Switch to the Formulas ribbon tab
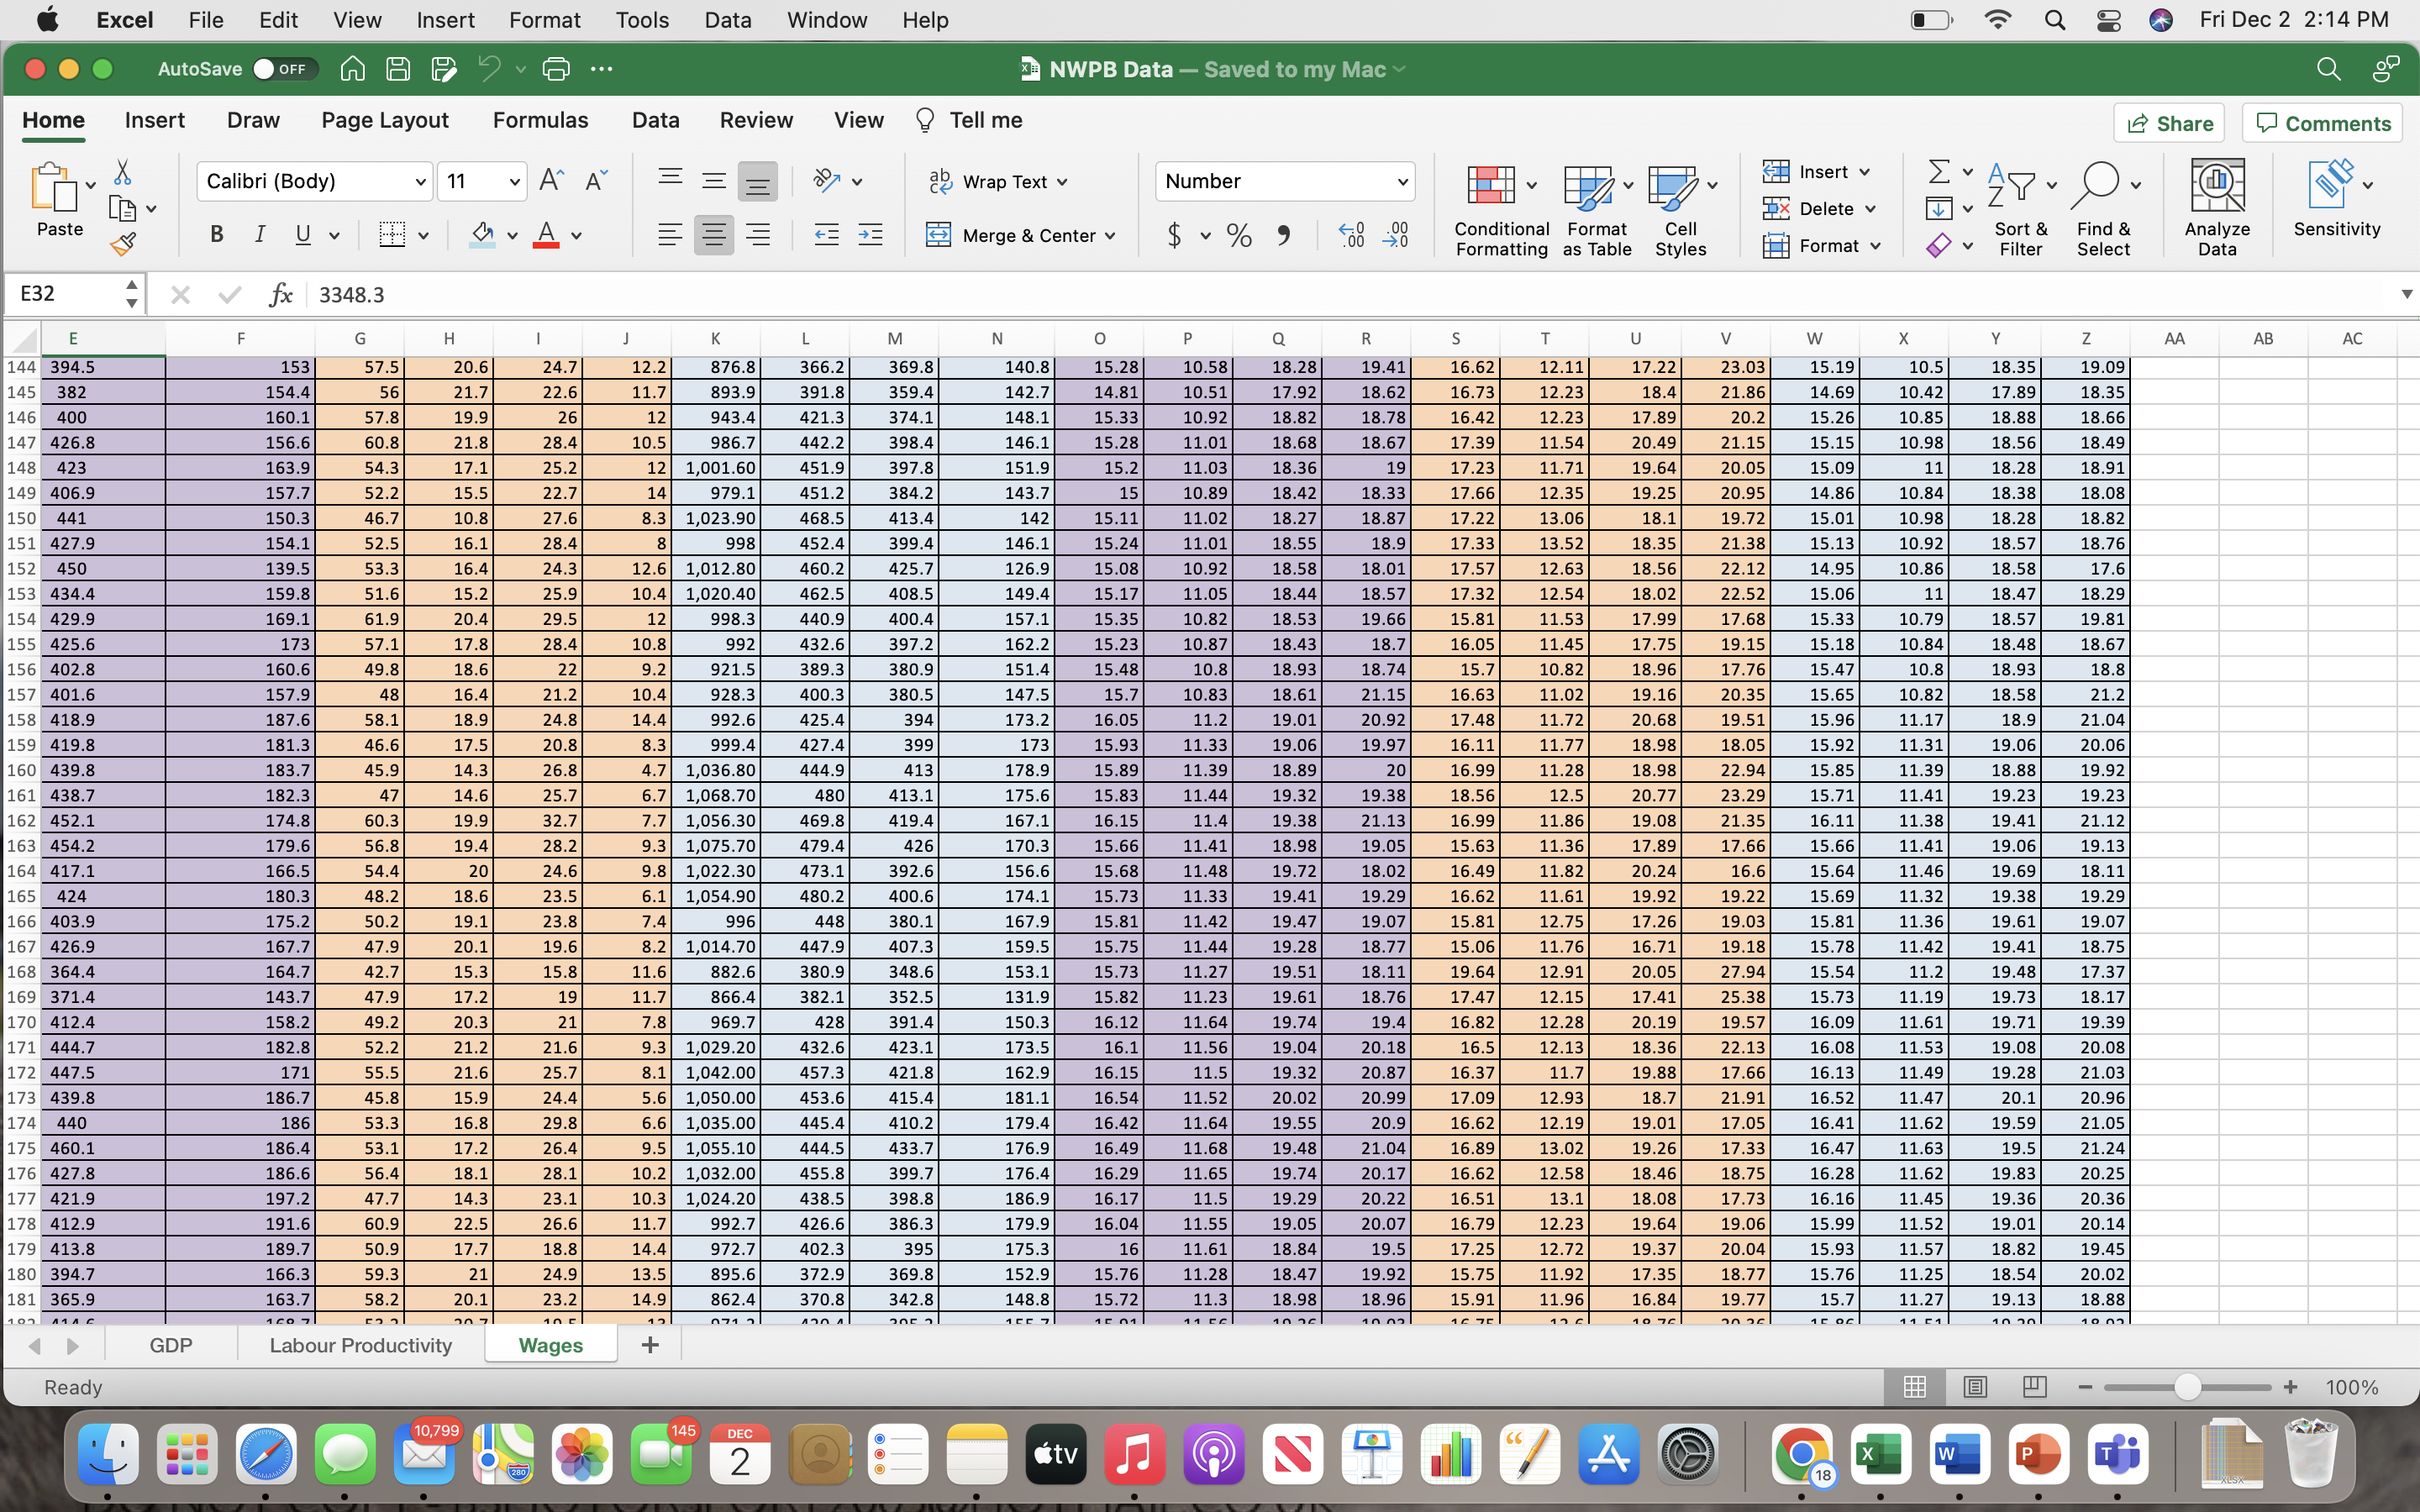Image resolution: width=2420 pixels, height=1512 pixels. click(540, 120)
